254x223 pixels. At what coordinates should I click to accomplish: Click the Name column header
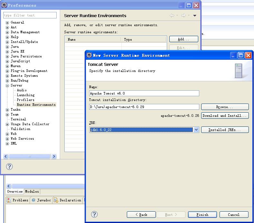(93, 39)
